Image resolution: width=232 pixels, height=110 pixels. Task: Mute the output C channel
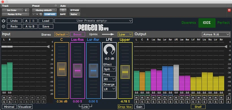point(142,98)
